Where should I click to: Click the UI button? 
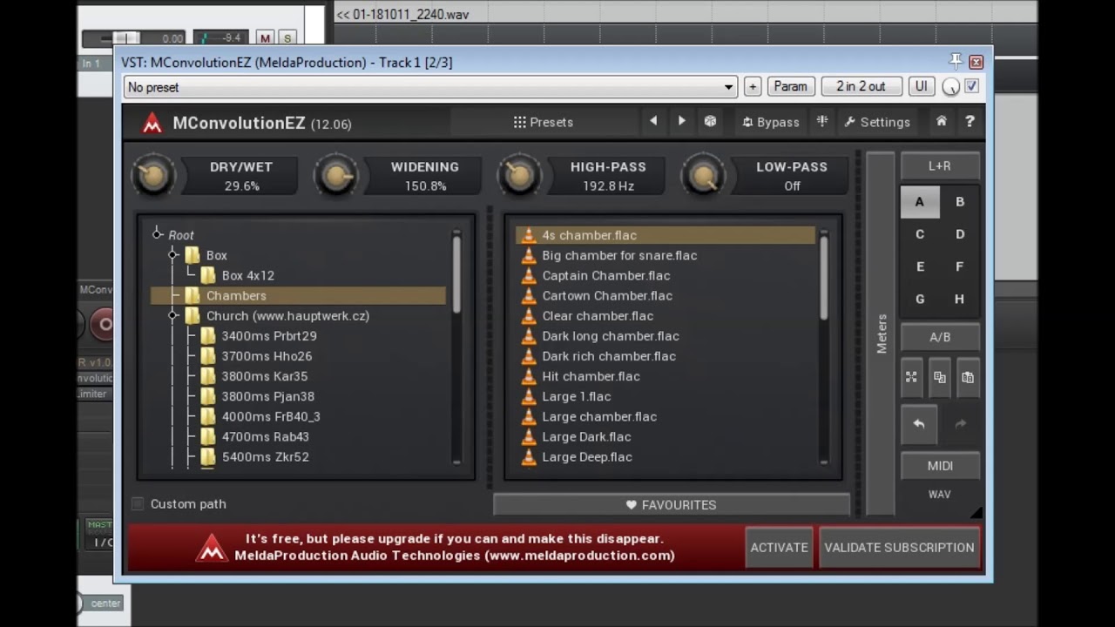(x=921, y=86)
